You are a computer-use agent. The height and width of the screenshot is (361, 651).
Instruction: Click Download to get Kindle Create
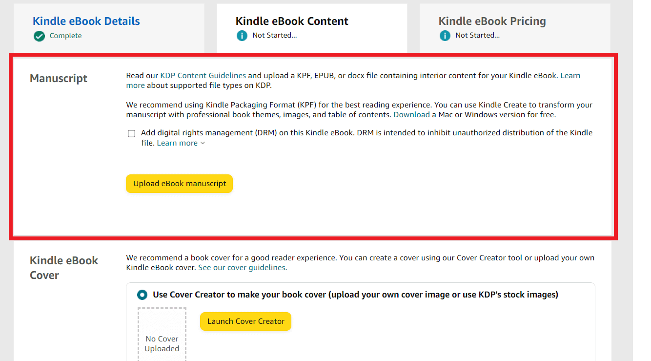(x=411, y=114)
